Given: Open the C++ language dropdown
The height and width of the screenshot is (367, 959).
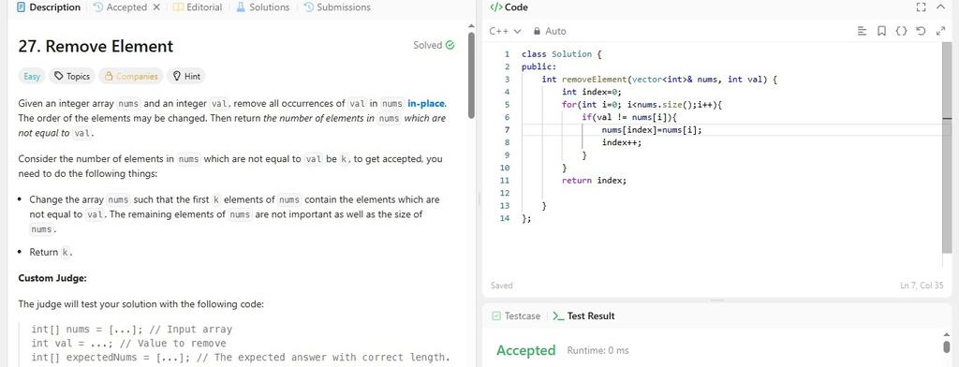Looking at the screenshot, I should 505,31.
